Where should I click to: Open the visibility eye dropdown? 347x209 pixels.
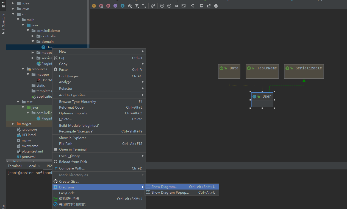[x=130, y=6]
